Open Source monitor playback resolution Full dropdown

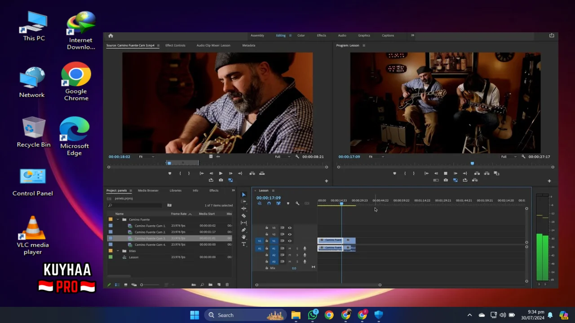coord(283,157)
